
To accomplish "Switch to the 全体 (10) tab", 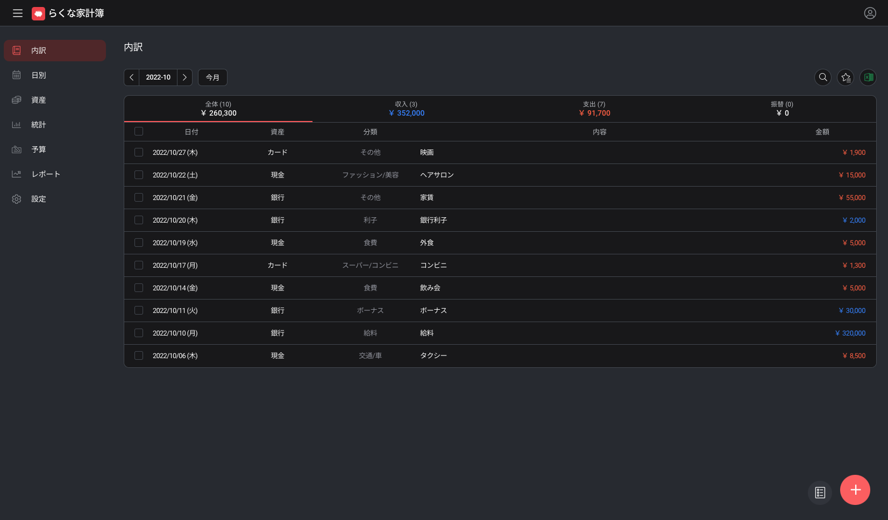I will [x=218, y=109].
